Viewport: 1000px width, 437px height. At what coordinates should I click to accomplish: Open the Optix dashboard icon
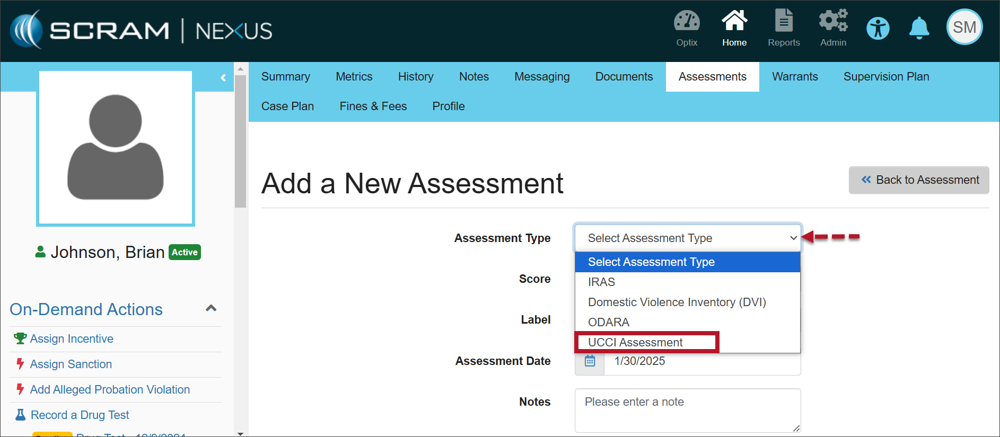[x=687, y=22]
